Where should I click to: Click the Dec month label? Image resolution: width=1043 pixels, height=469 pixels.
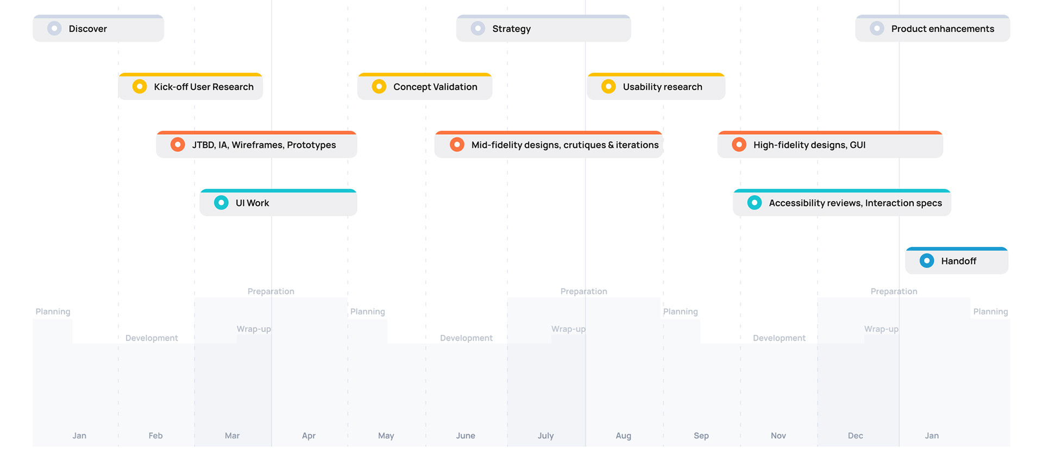click(856, 436)
